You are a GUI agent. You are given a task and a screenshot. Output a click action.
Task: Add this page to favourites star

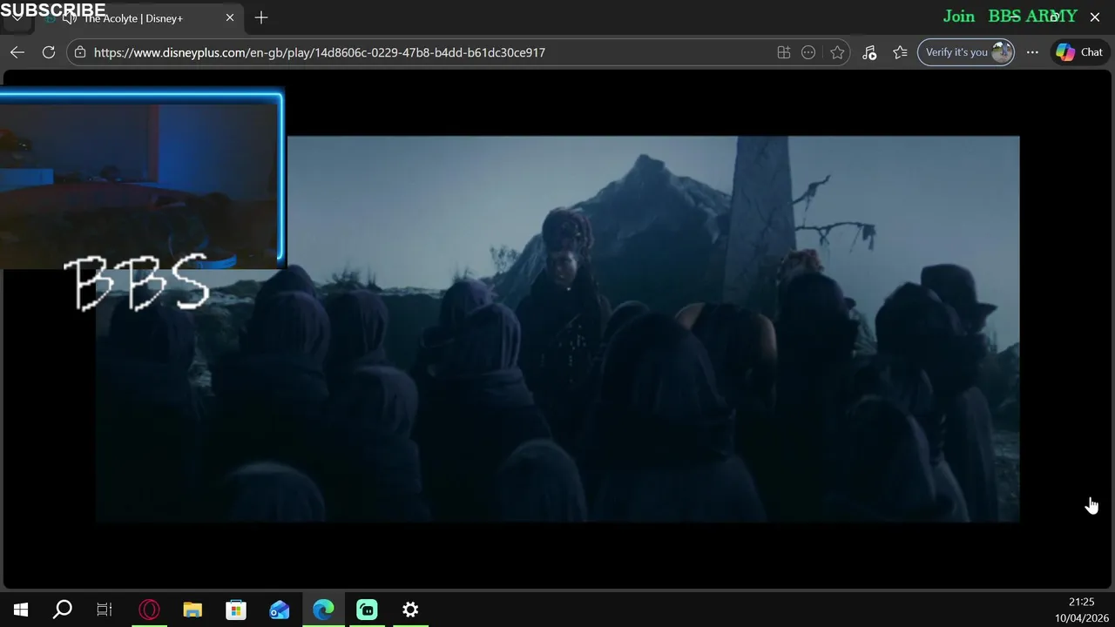(837, 52)
